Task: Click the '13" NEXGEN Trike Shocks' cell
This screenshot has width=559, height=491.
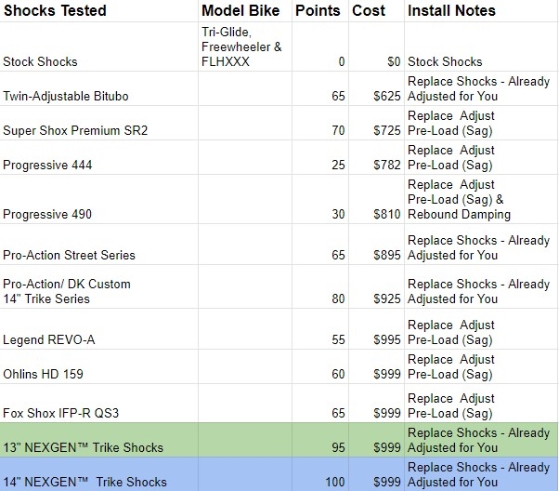Action: click(99, 440)
